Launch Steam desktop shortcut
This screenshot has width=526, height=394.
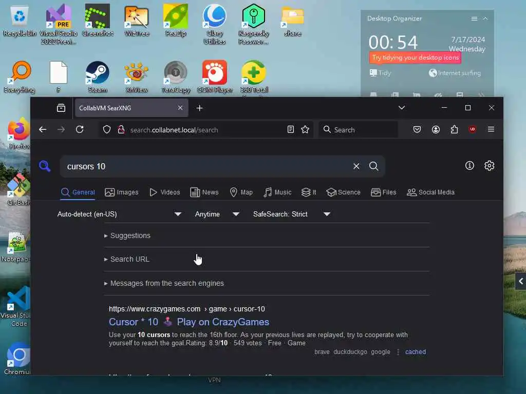click(97, 77)
